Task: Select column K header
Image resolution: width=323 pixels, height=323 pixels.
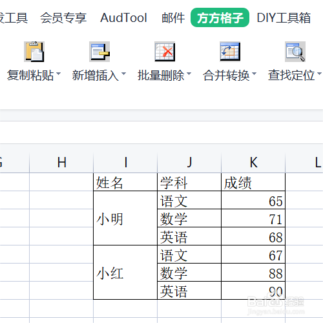Action: pyautogui.click(x=253, y=163)
